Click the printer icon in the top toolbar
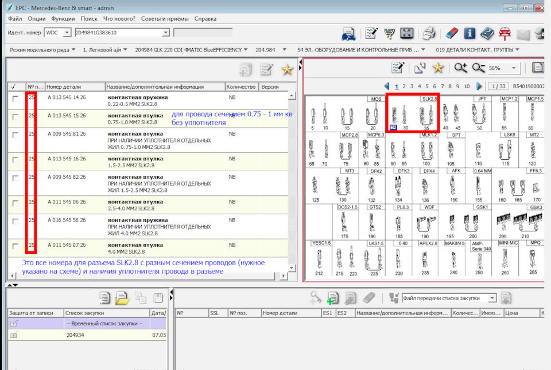Viewport: 551px width, 370px height. [429, 33]
